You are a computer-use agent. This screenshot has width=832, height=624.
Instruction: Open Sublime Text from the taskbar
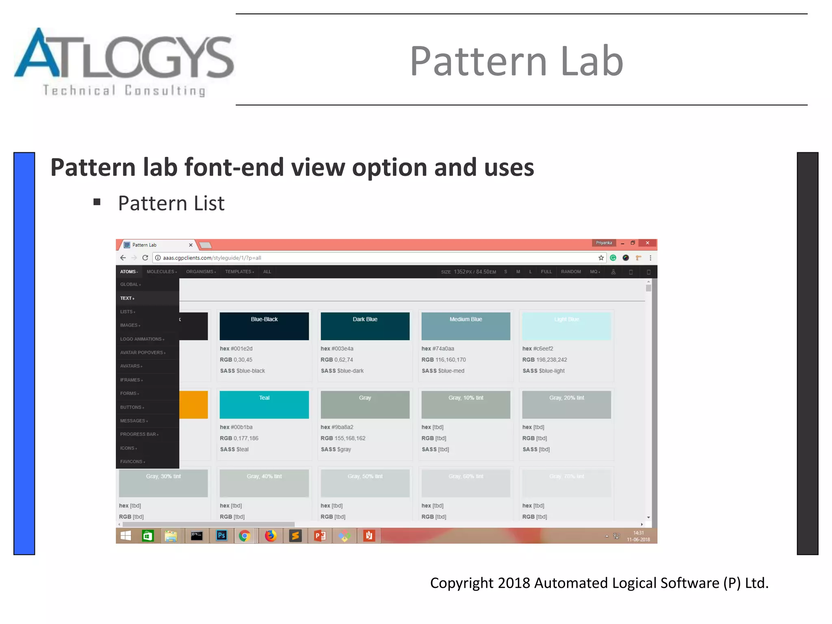[x=295, y=536]
